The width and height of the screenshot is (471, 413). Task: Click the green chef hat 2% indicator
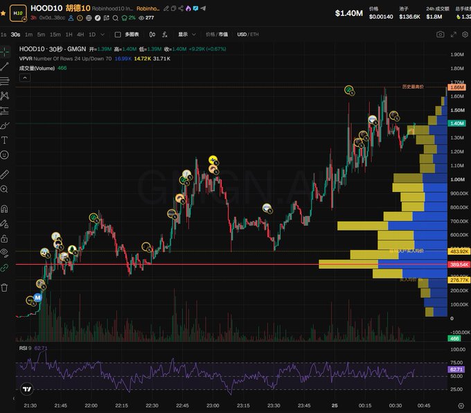(128, 18)
